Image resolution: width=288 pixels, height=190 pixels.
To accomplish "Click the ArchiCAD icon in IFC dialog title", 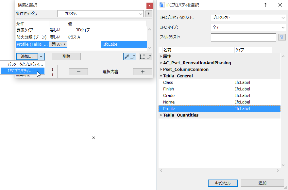I will [161, 5].
